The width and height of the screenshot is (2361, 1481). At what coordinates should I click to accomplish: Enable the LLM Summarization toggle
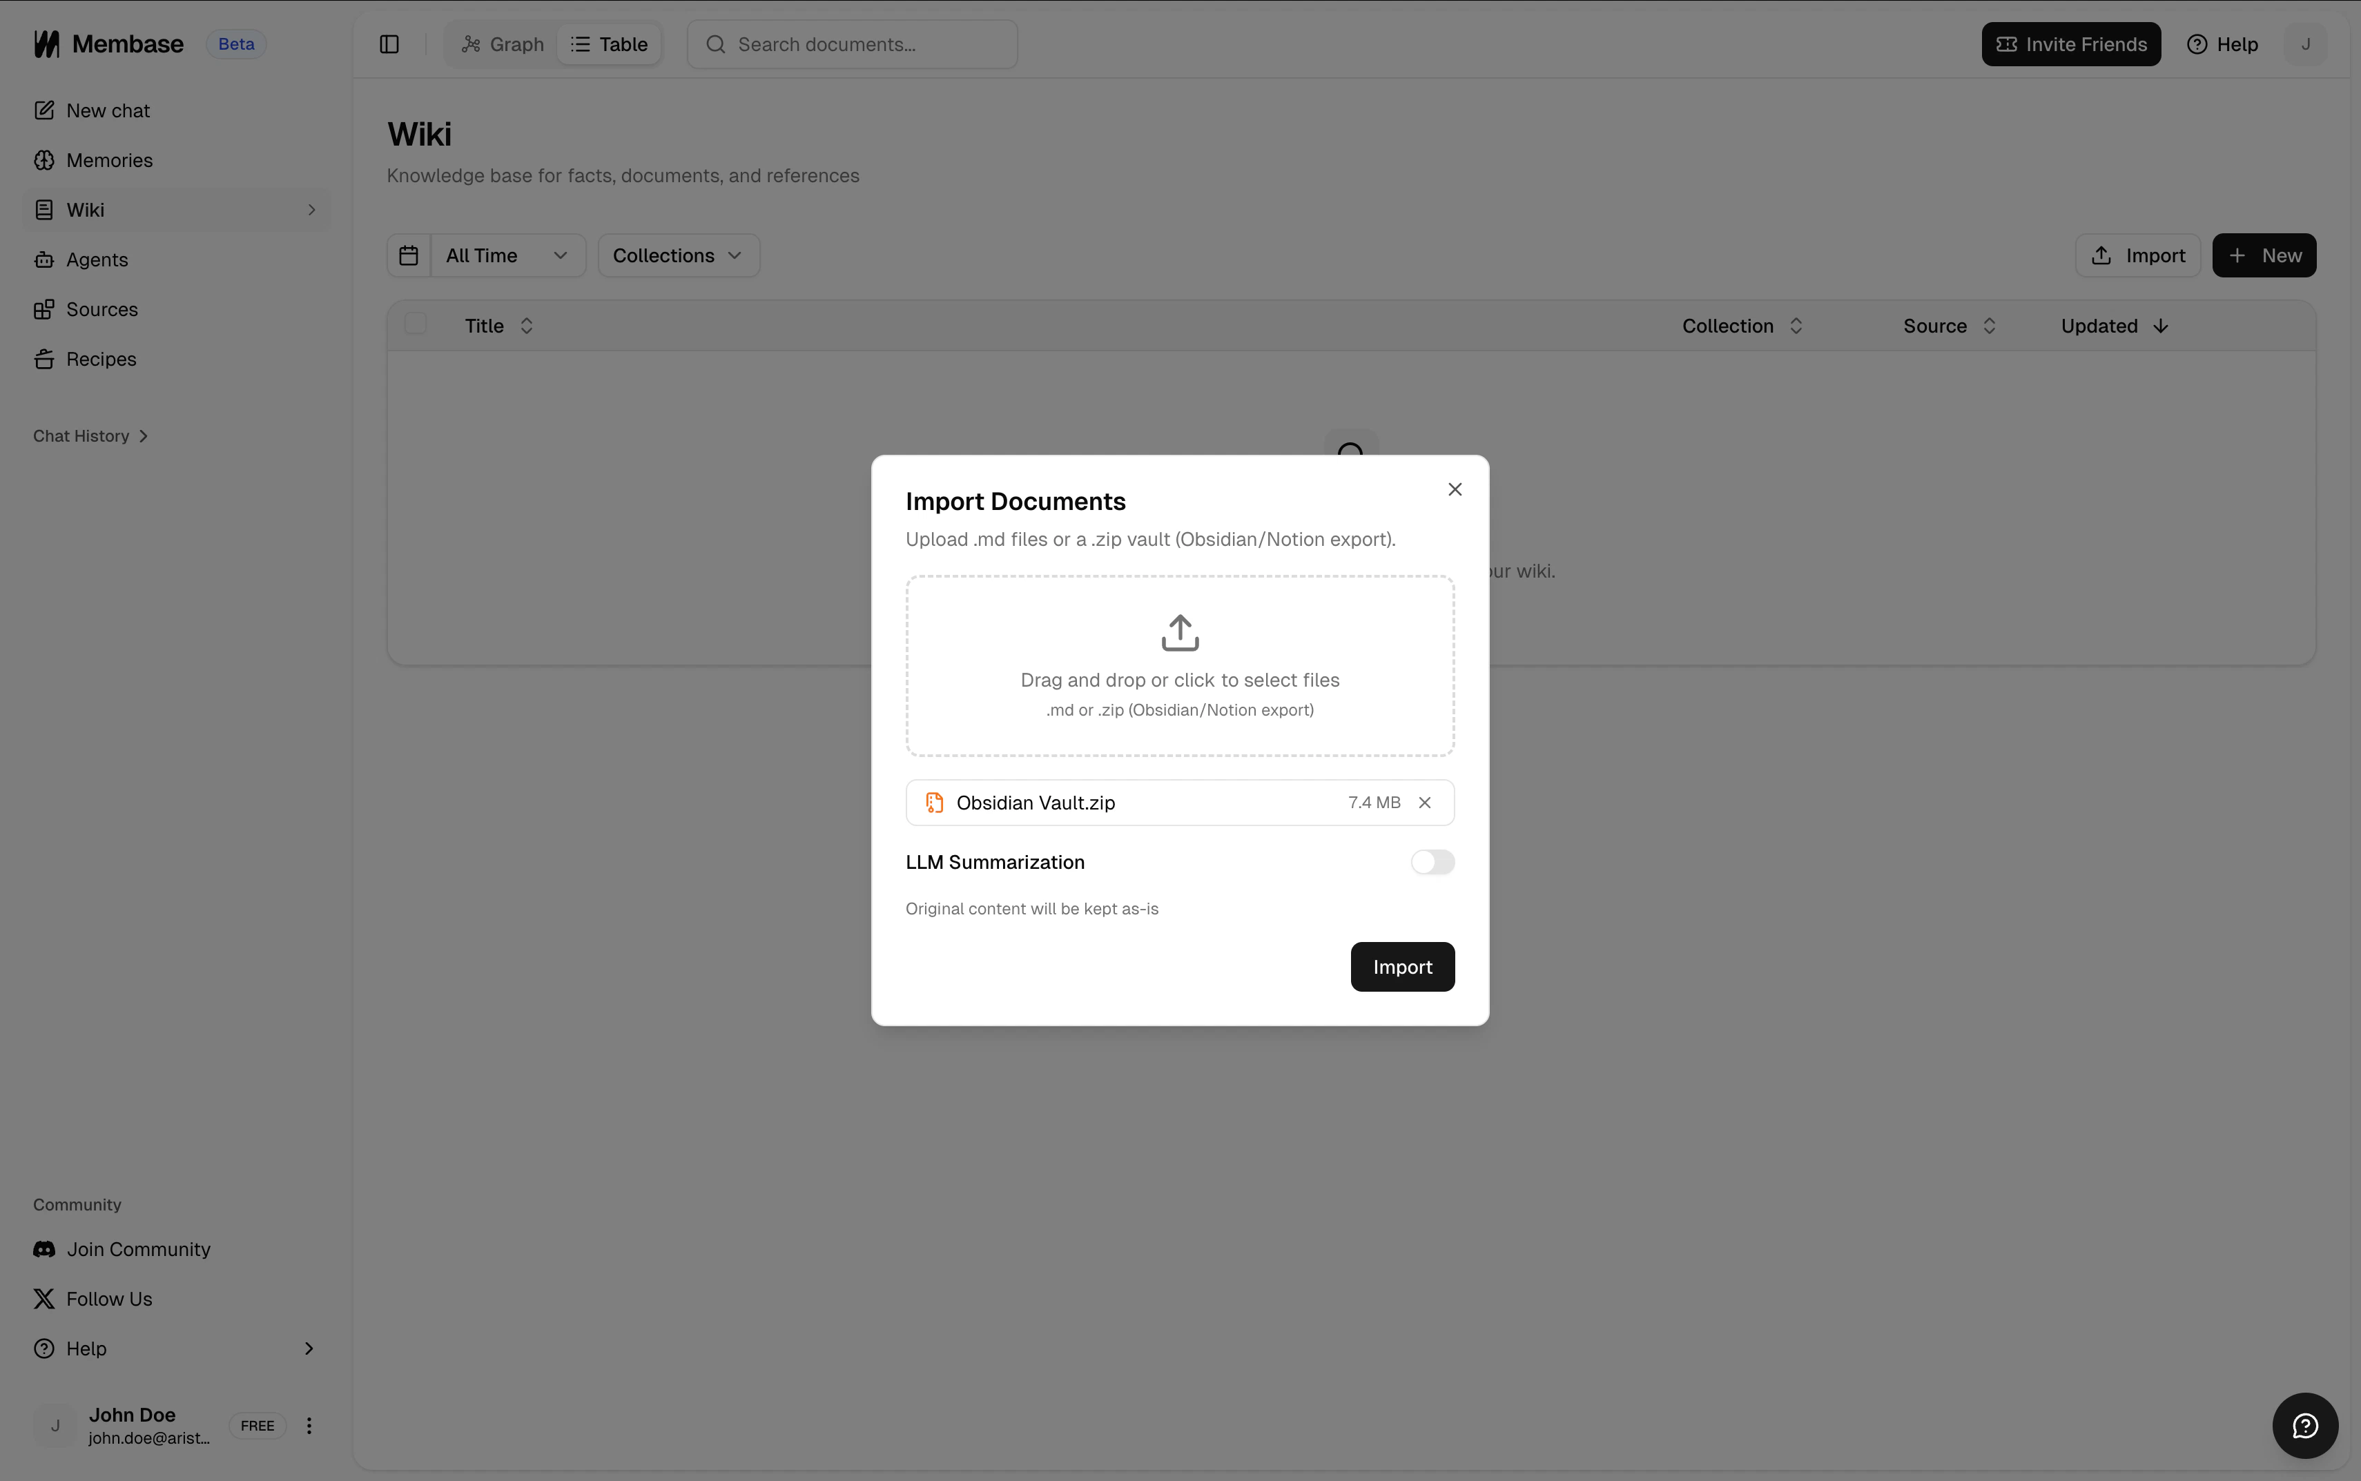pos(1431,862)
